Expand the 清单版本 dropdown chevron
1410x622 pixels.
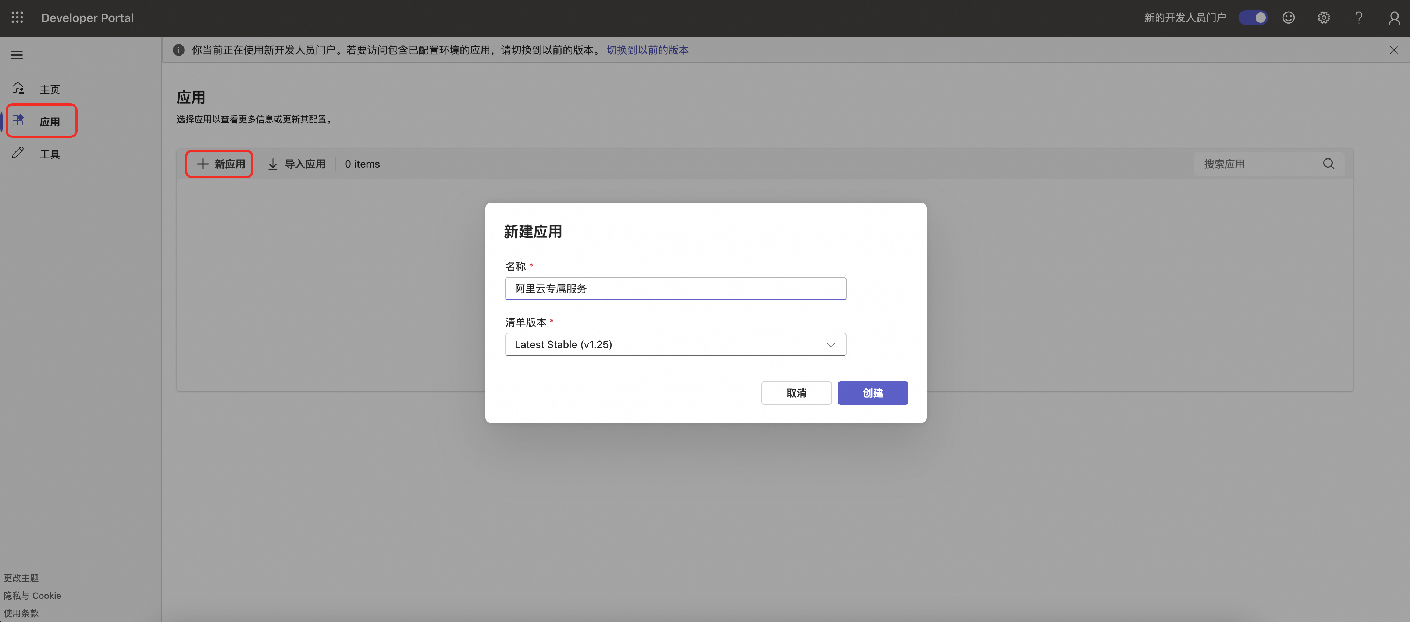click(x=830, y=345)
